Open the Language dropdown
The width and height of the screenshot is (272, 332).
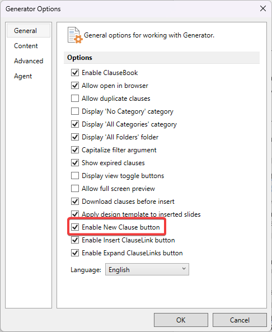pos(147,269)
